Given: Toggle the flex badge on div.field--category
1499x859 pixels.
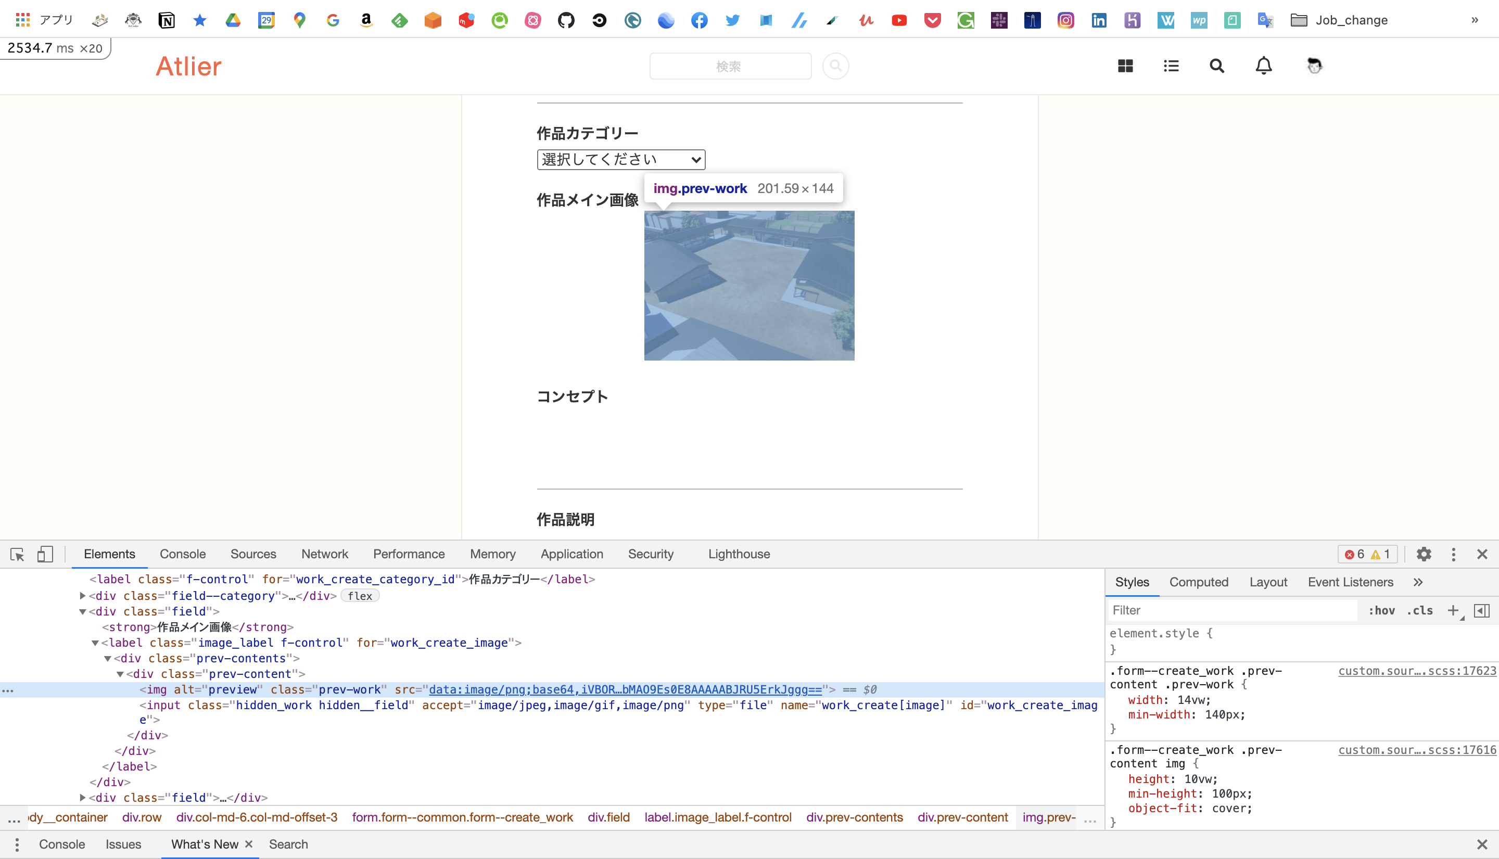Looking at the screenshot, I should tap(360, 596).
